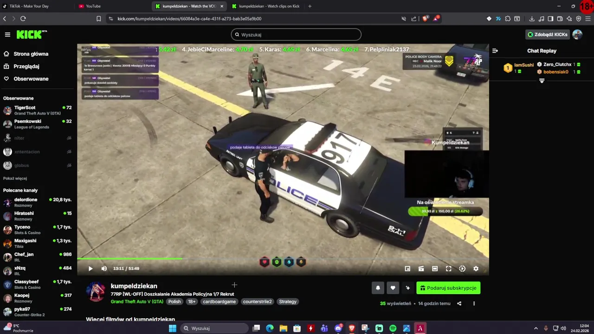
Task: Click the KICK logo
Action: (x=32, y=34)
